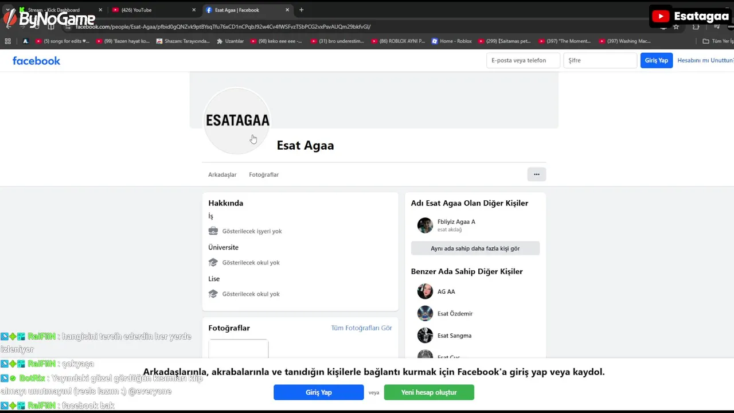Screen dimensions: 734x413
Task: Open the Bazen hayat ko... bookmark
Action: point(123,41)
